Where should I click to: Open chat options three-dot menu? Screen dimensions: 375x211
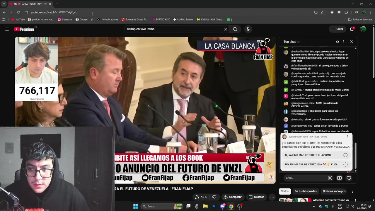click(344, 42)
